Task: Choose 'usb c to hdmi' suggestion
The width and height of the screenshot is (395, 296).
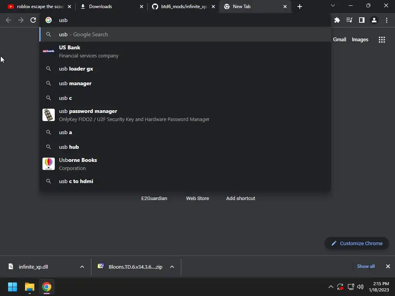Action: pos(185,181)
